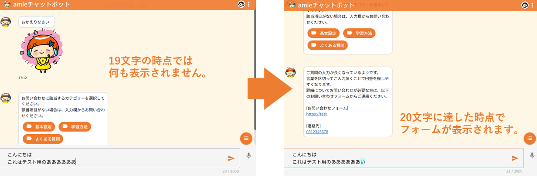Click the left chat panel vertical scrollbar
Image resolution: width=537 pixels, height=176 pixels.
coord(255,65)
